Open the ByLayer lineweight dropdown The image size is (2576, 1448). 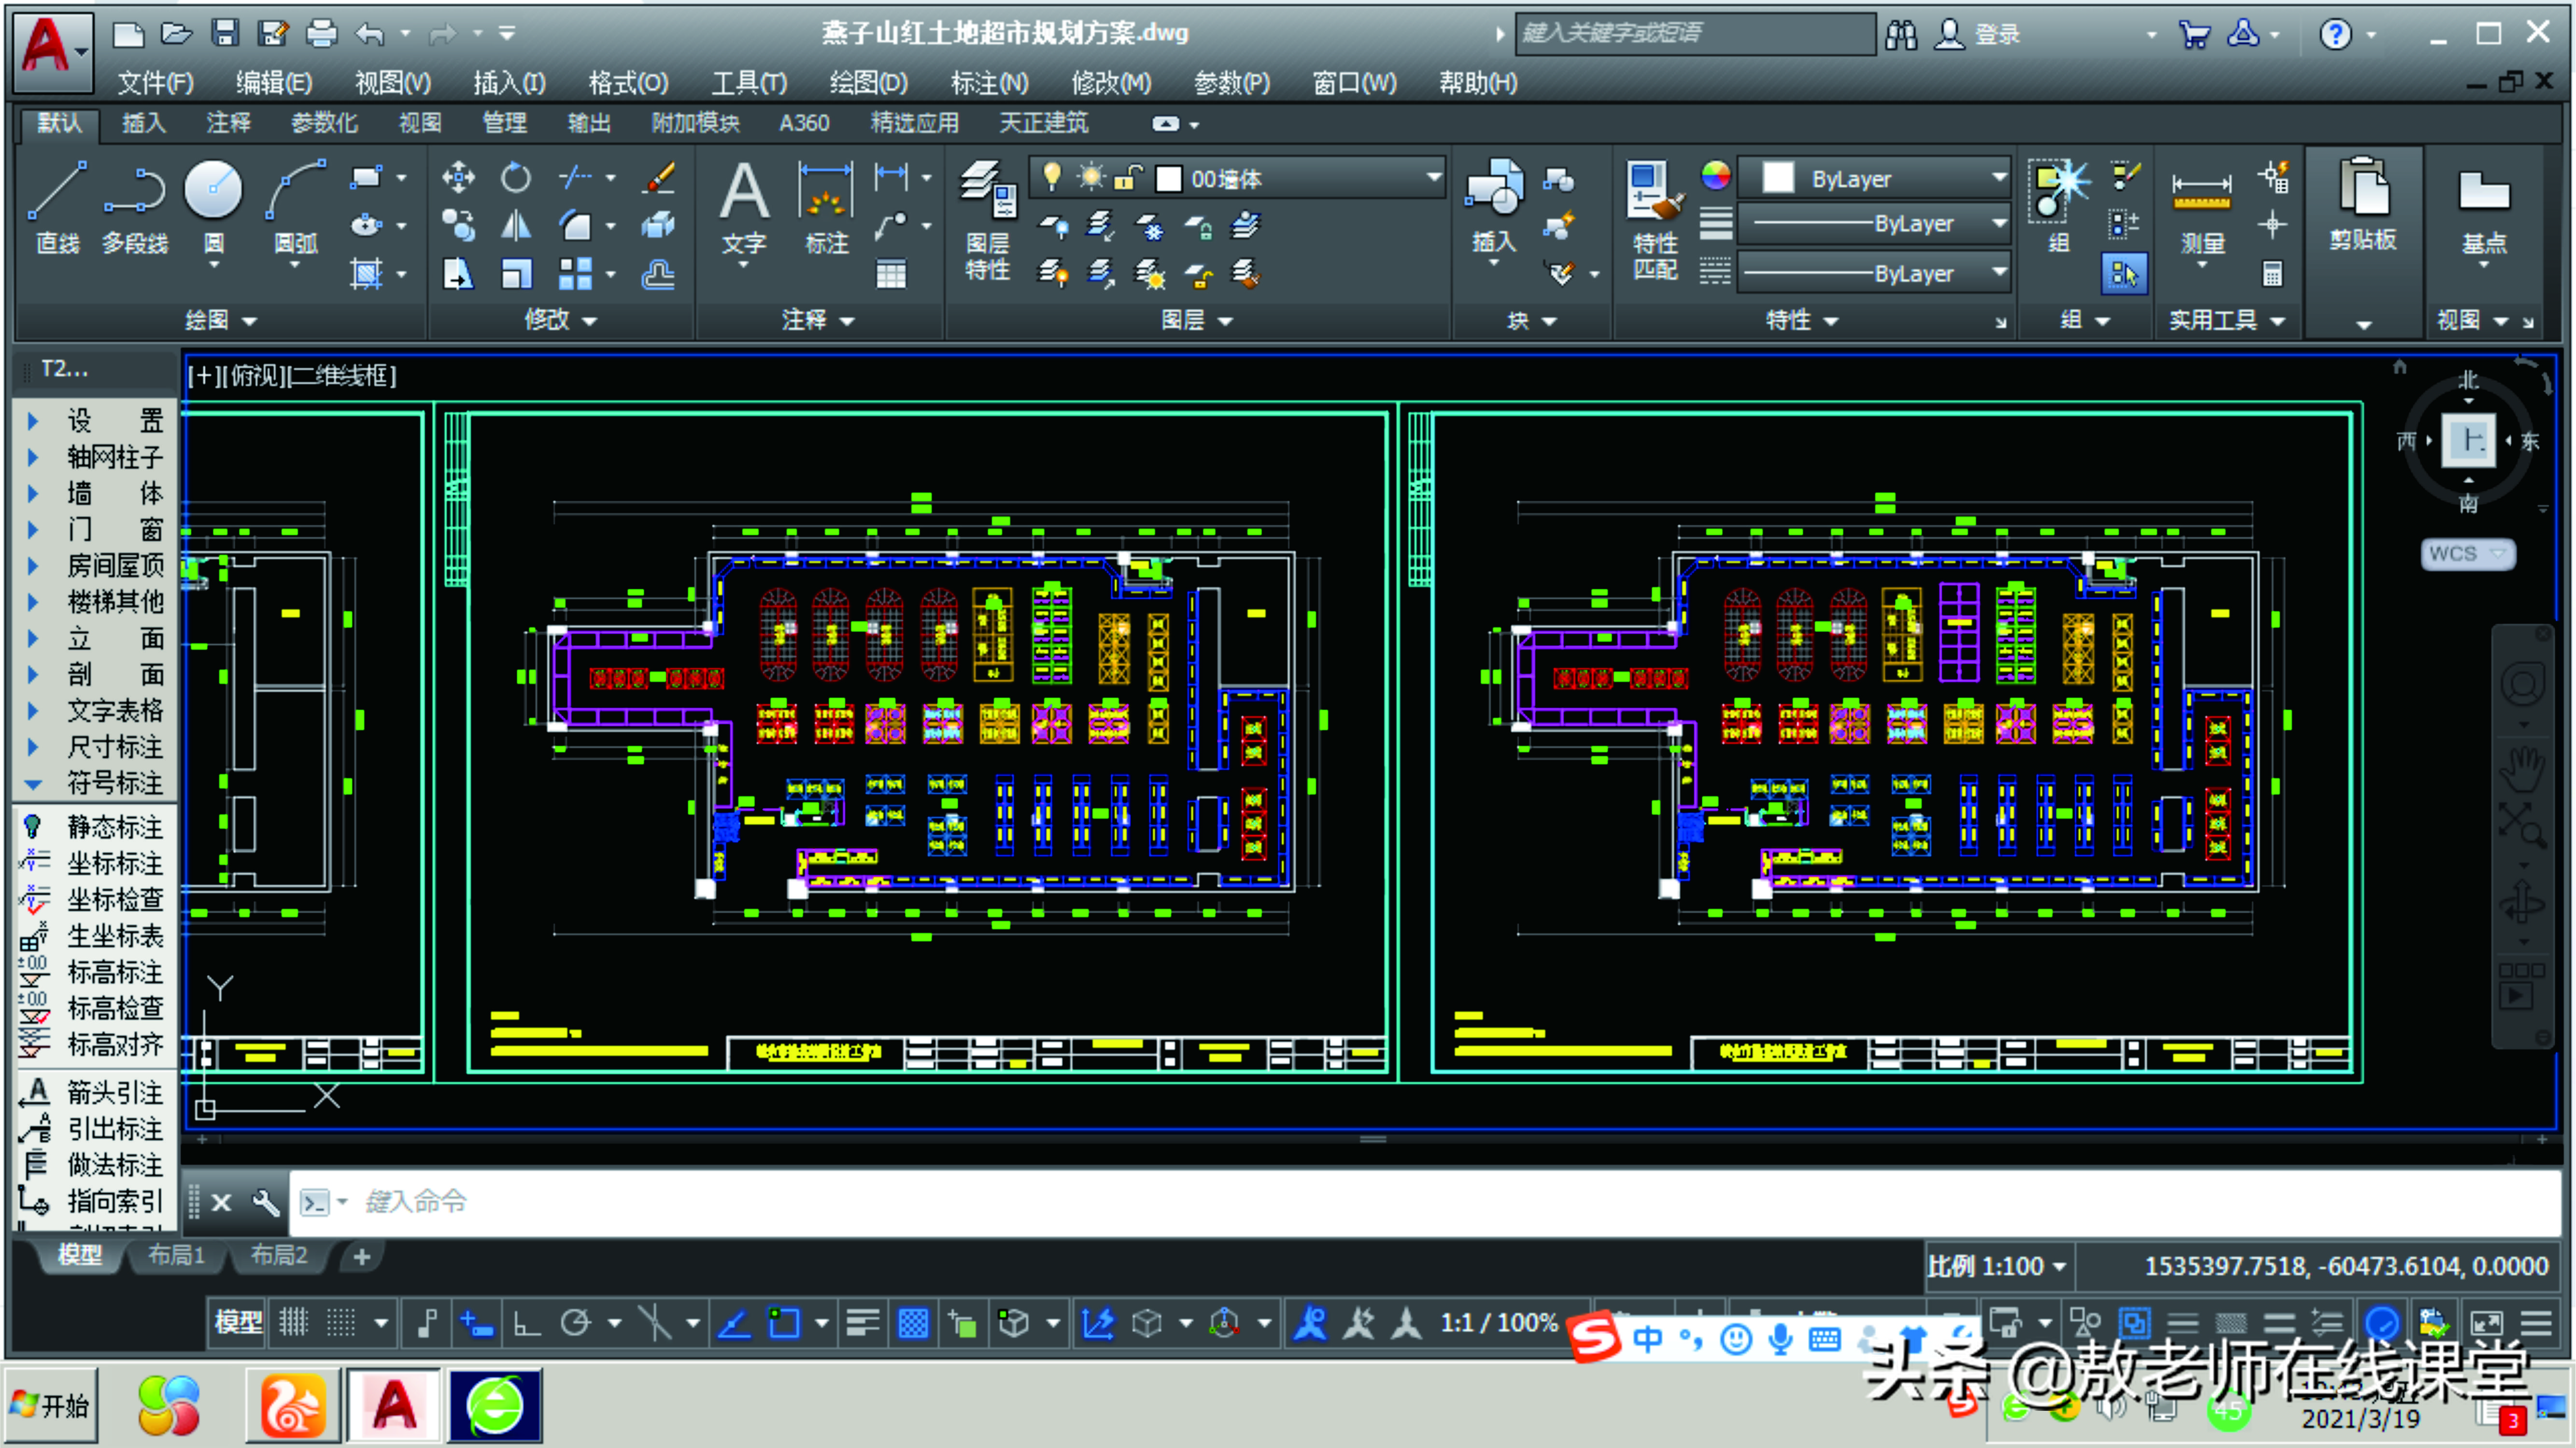[1874, 223]
